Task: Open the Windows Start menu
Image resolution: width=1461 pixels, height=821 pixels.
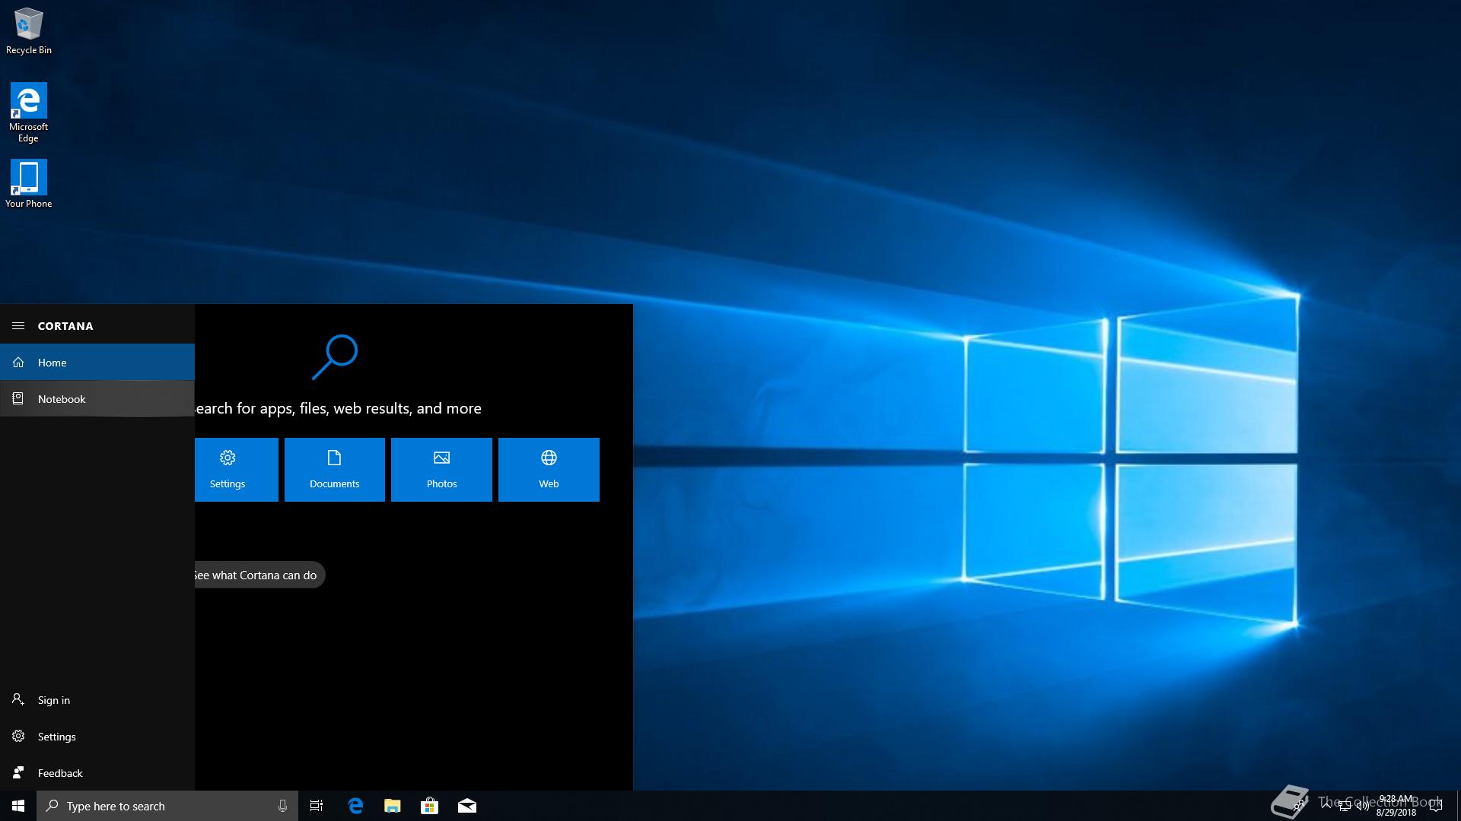Action: [x=18, y=806]
